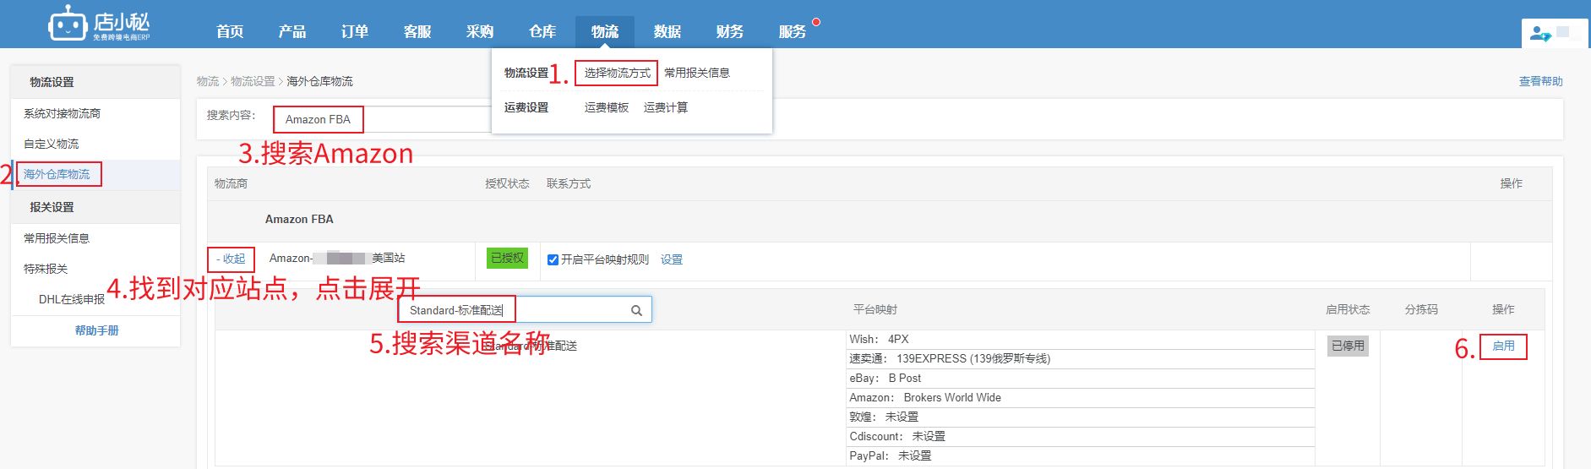Screen dimensions: 1591x469
Task: Collapse the Amazon site with 收起
Action: coord(231,259)
